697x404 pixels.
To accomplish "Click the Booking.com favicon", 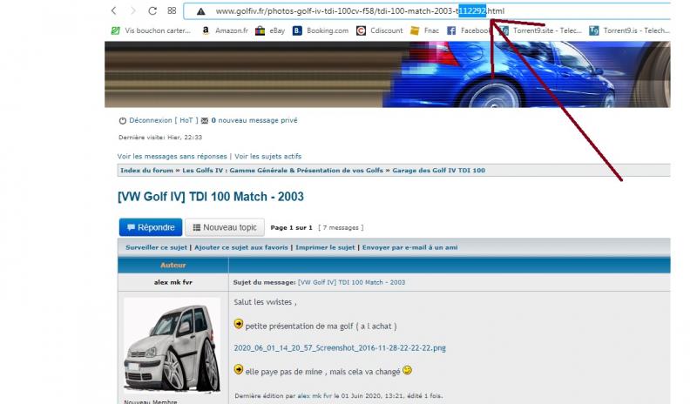I will [x=297, y=30].
